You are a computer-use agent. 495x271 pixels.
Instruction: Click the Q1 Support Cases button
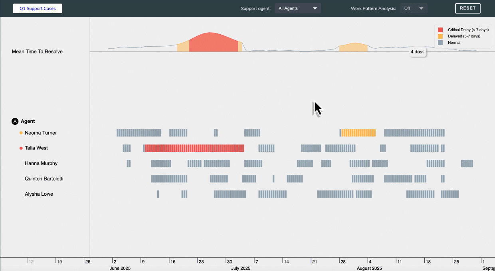tap(37, 8)
